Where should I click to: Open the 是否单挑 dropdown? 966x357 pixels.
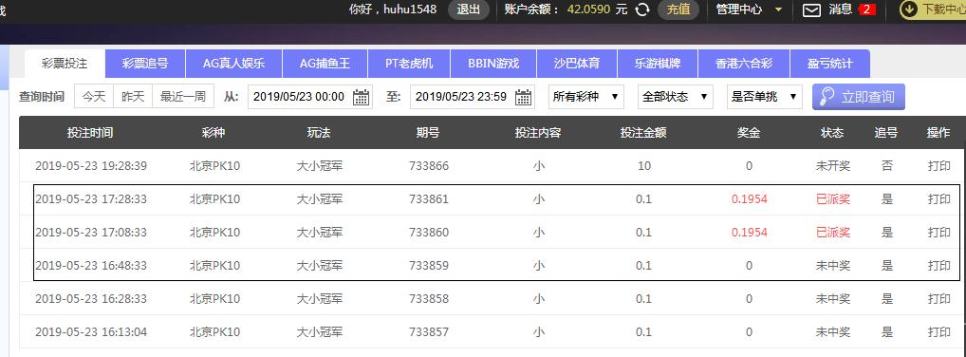point(765,97)
